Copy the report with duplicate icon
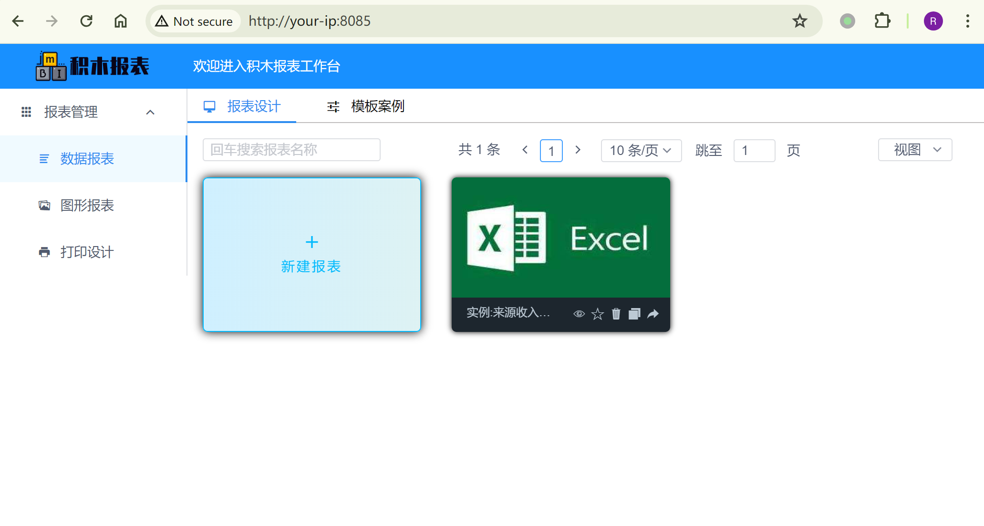 pos(634,314)
